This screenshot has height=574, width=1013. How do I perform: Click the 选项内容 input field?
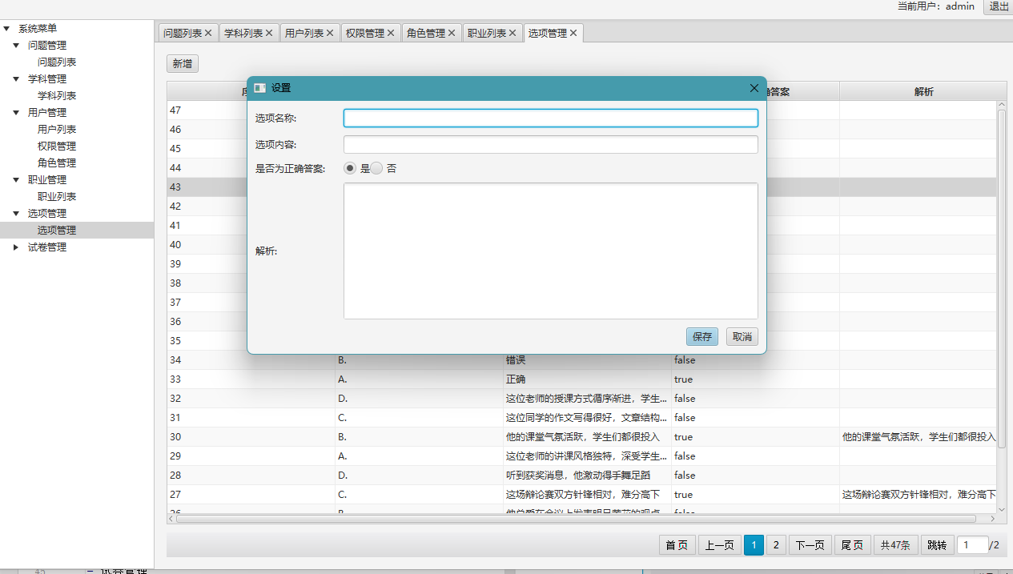point(550,145)
